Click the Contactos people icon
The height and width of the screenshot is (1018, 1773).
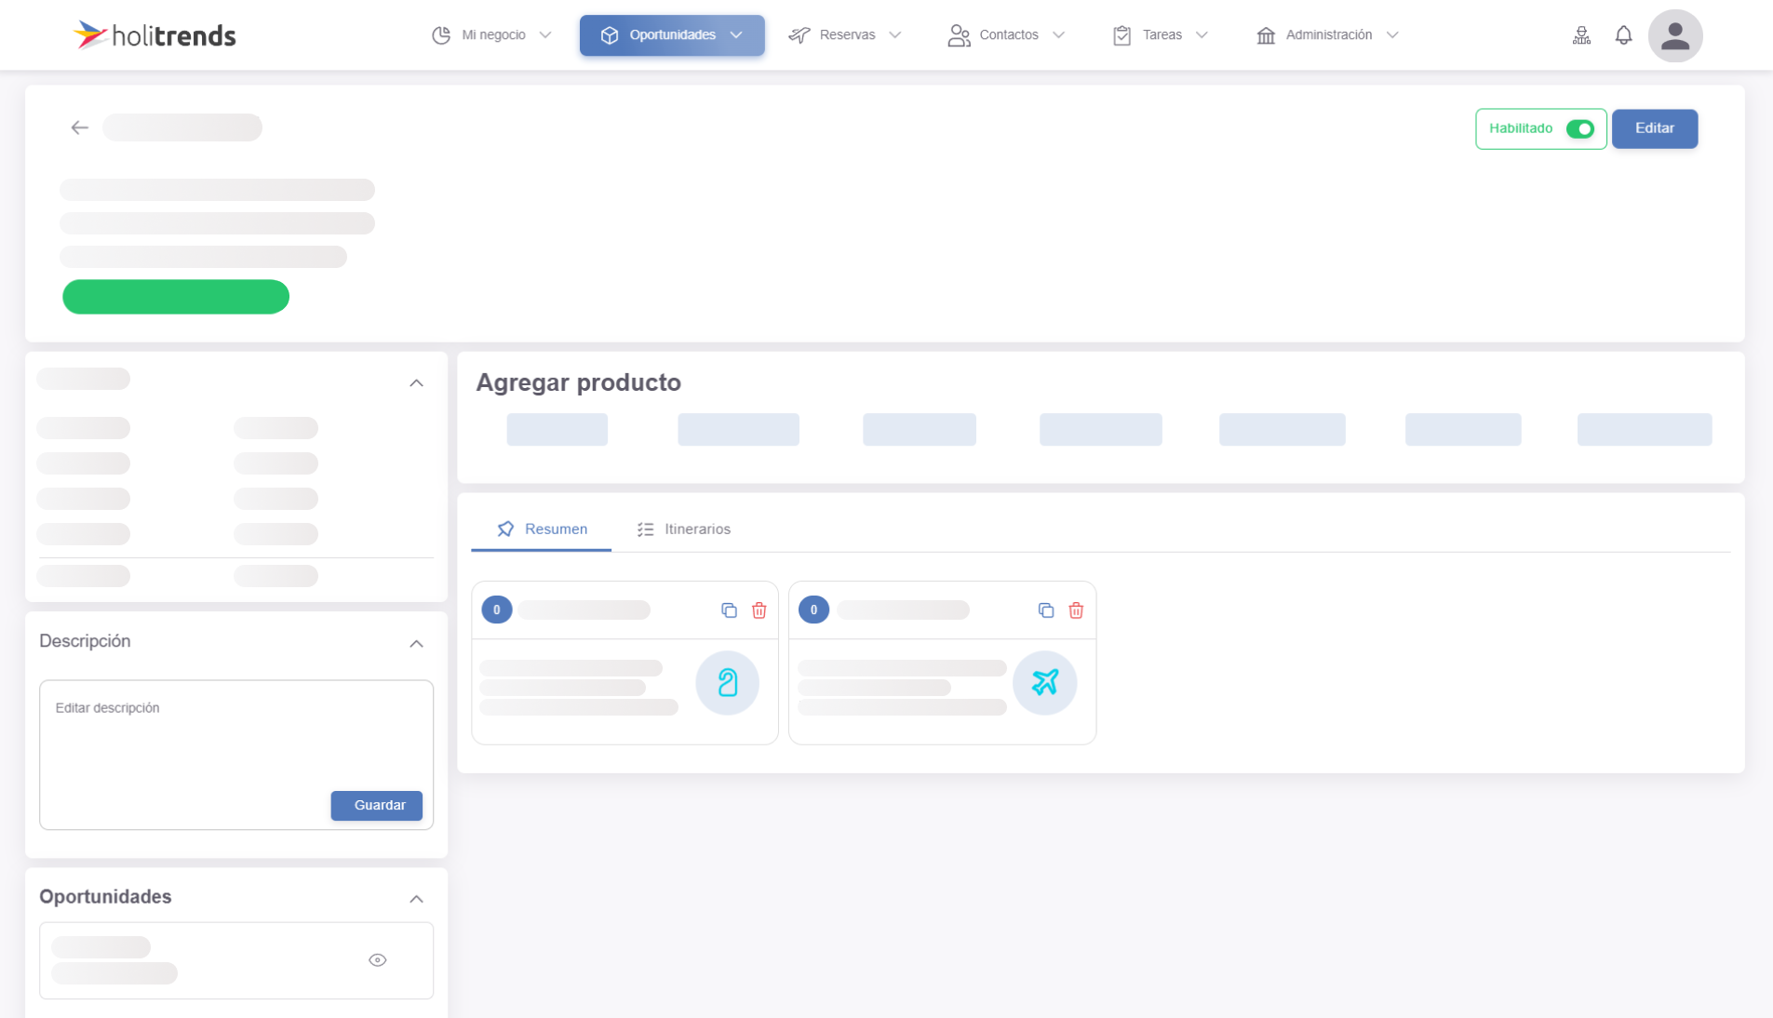959,35
